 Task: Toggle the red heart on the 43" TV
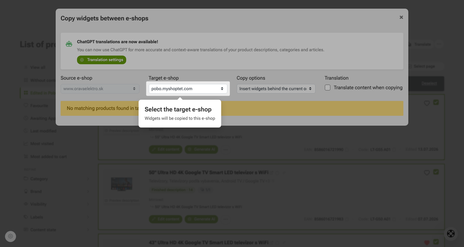coord(427,243)
